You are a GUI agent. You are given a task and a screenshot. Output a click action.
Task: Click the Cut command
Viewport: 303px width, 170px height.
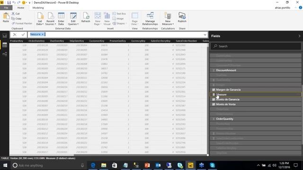pyautogui.click(x=16, y=14)
